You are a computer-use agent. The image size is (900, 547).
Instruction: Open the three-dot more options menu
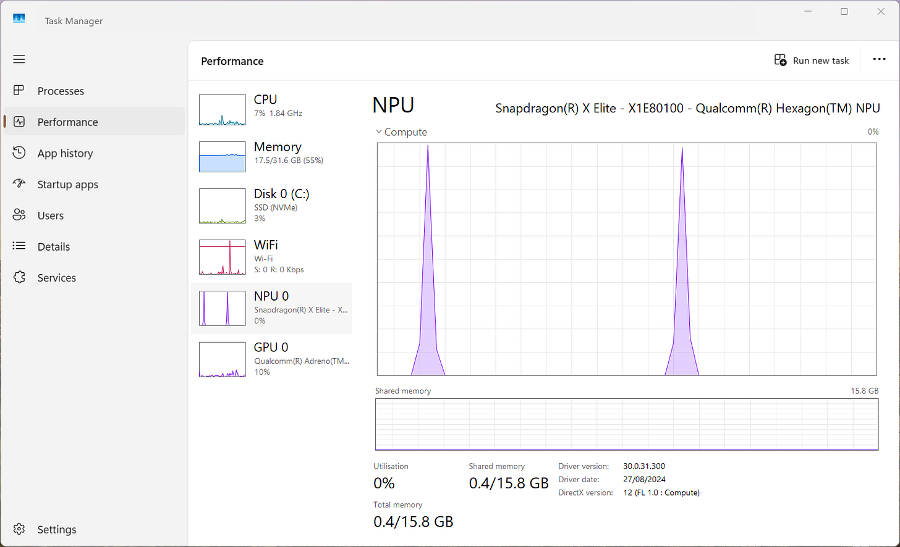(879, 59)
